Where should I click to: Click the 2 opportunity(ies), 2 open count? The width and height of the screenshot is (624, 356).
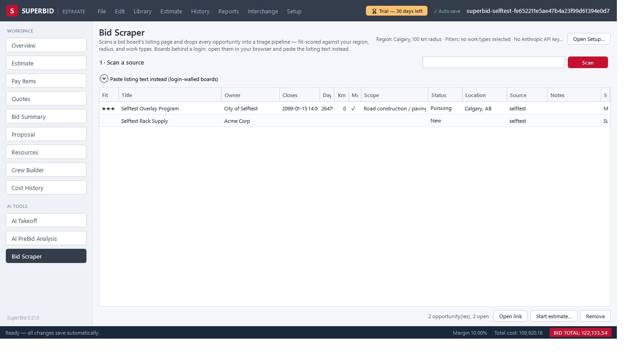(x=459, y=316)
